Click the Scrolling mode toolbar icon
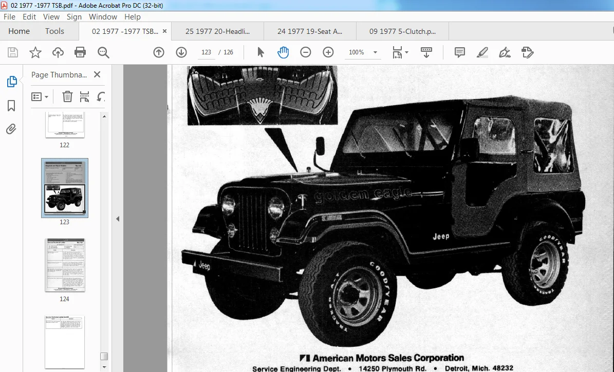 click(x=426, y=52)
